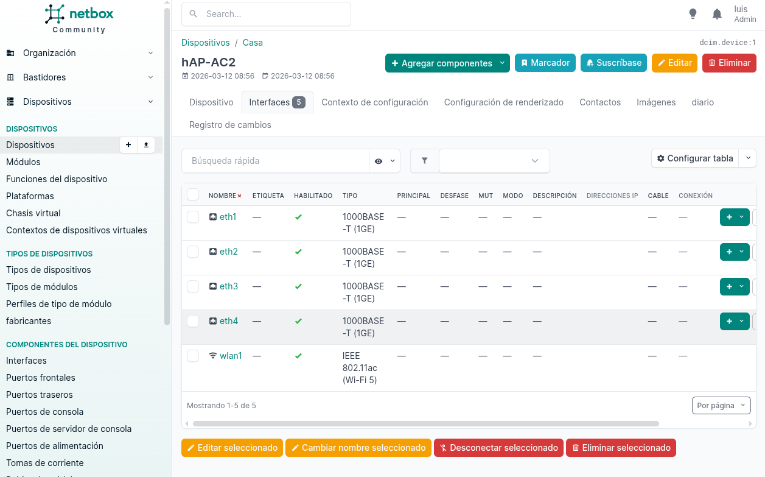The image size is (765, 477).
Task: Check the wlan1 interface checkbox
Action: (193, 356)
